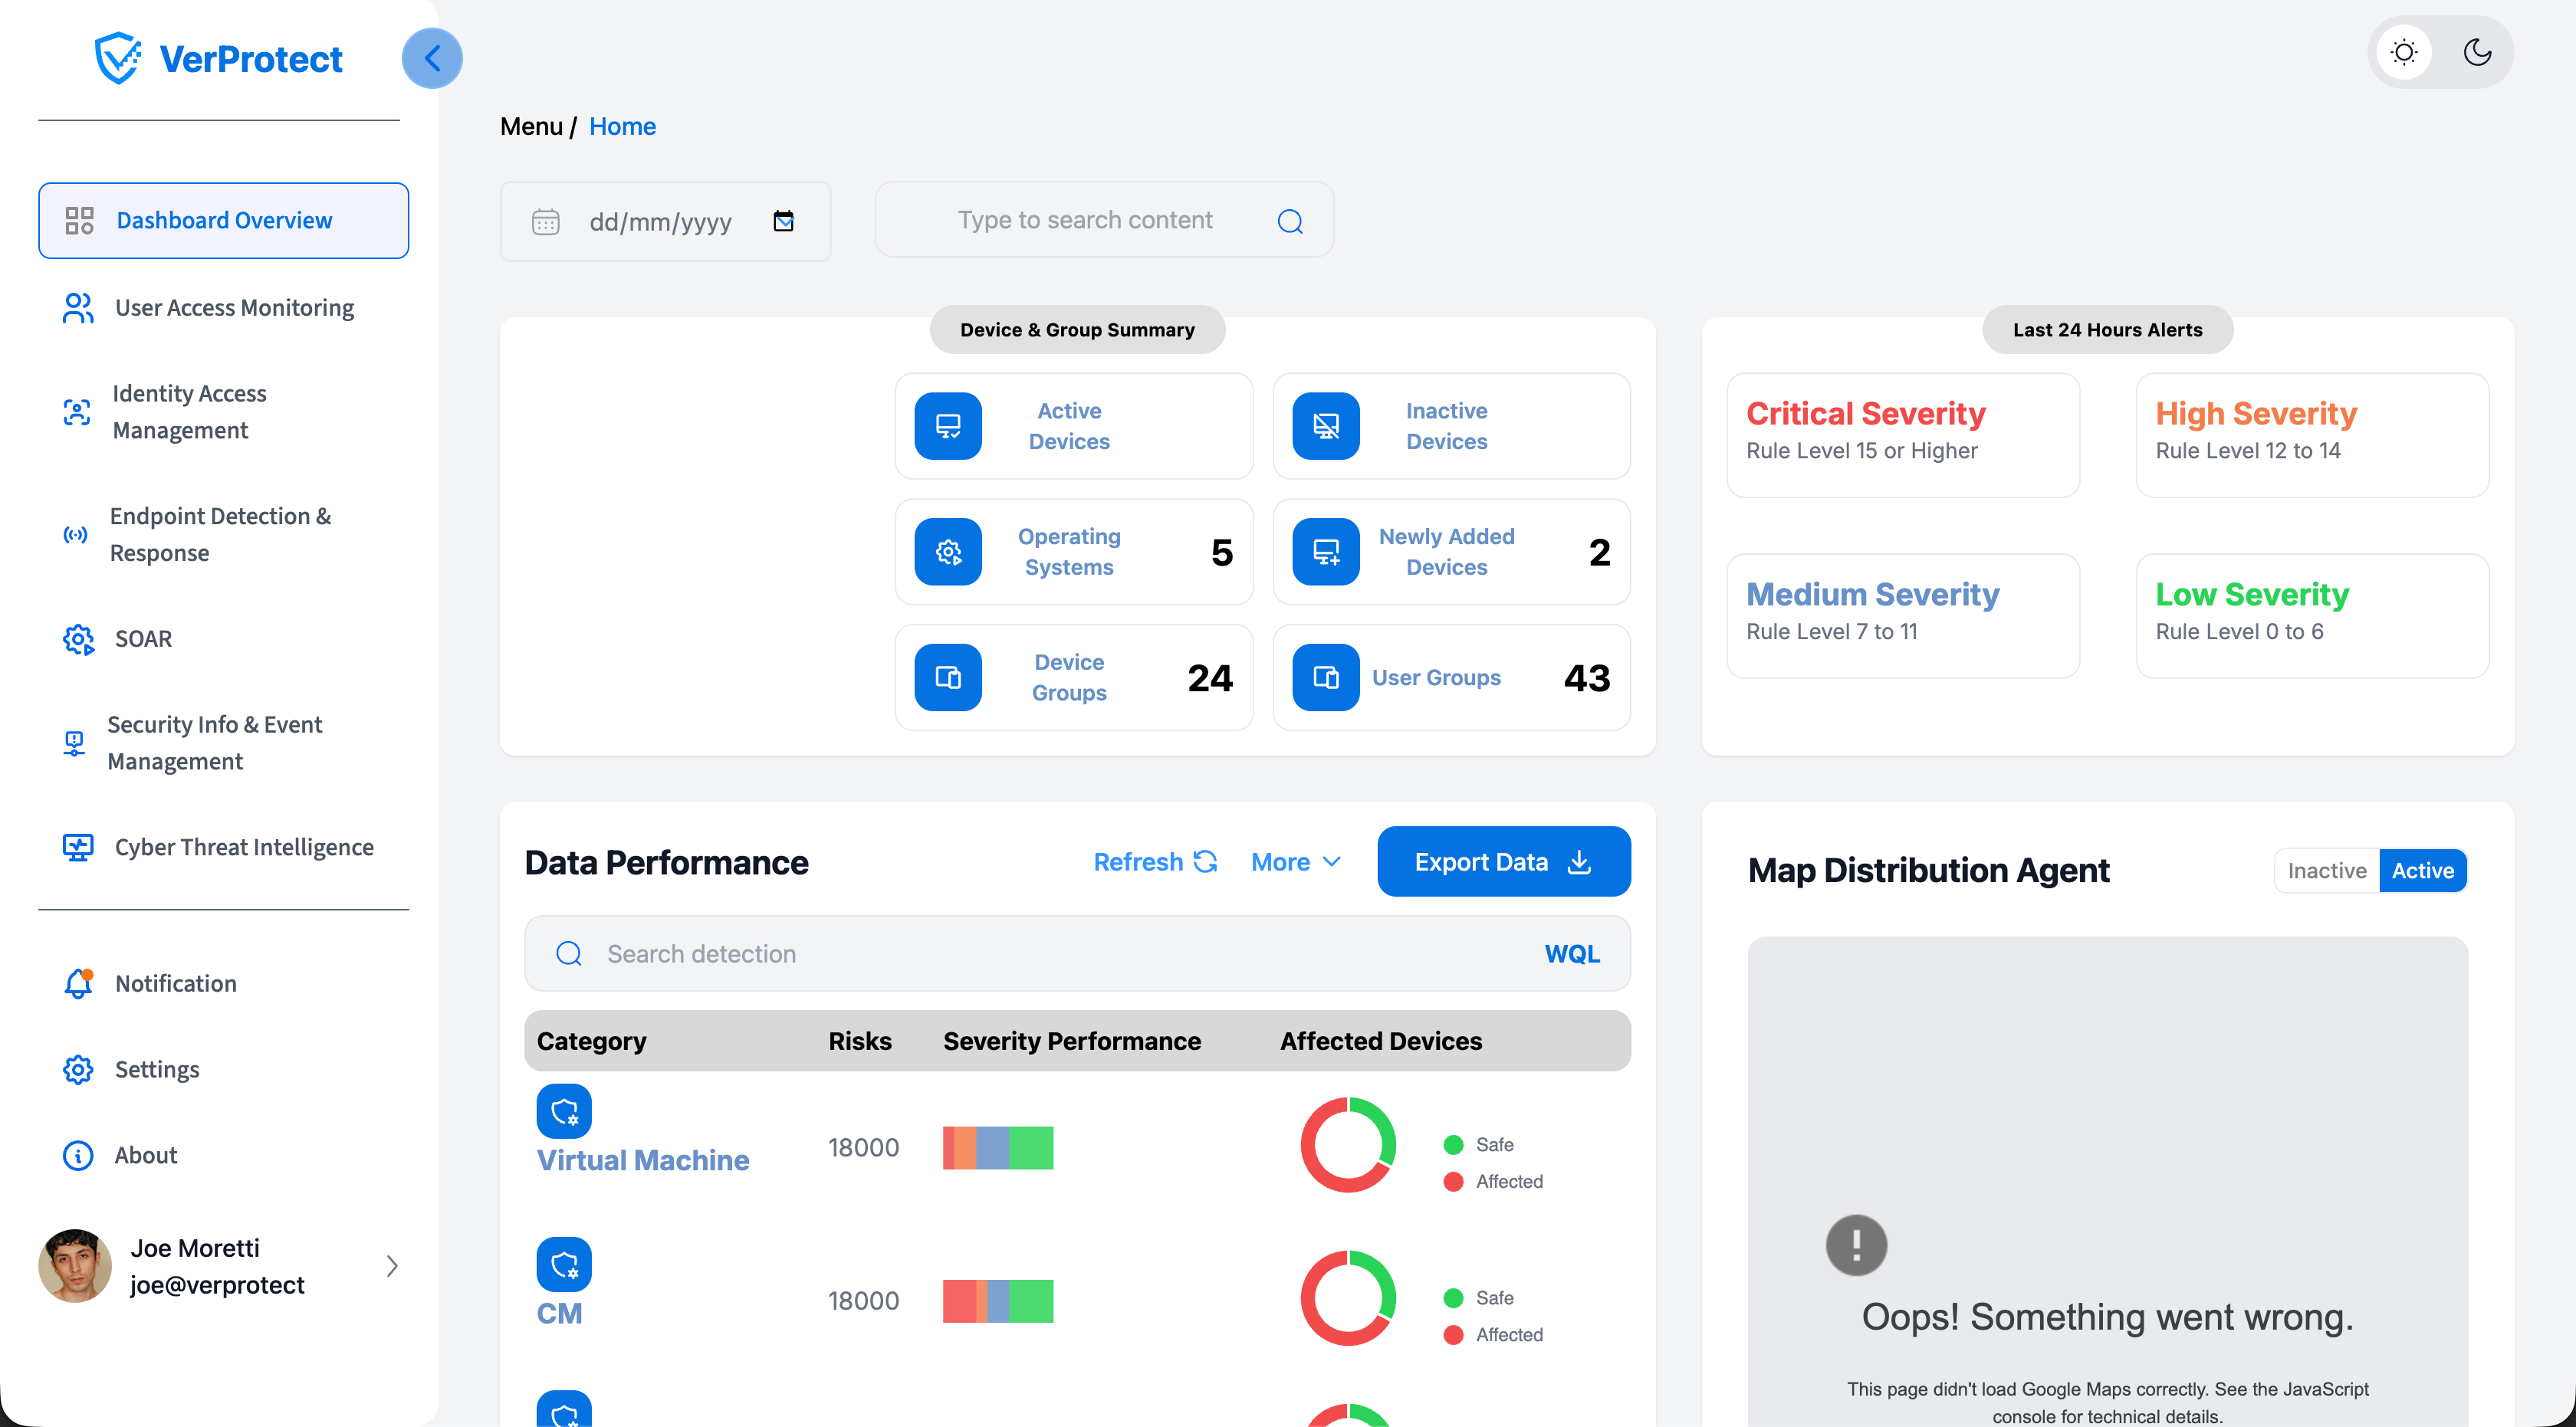Click the Device Groups icon
Viewport: 2576px width, 1427px height.
pyautogui.click(x=948, y=677)
